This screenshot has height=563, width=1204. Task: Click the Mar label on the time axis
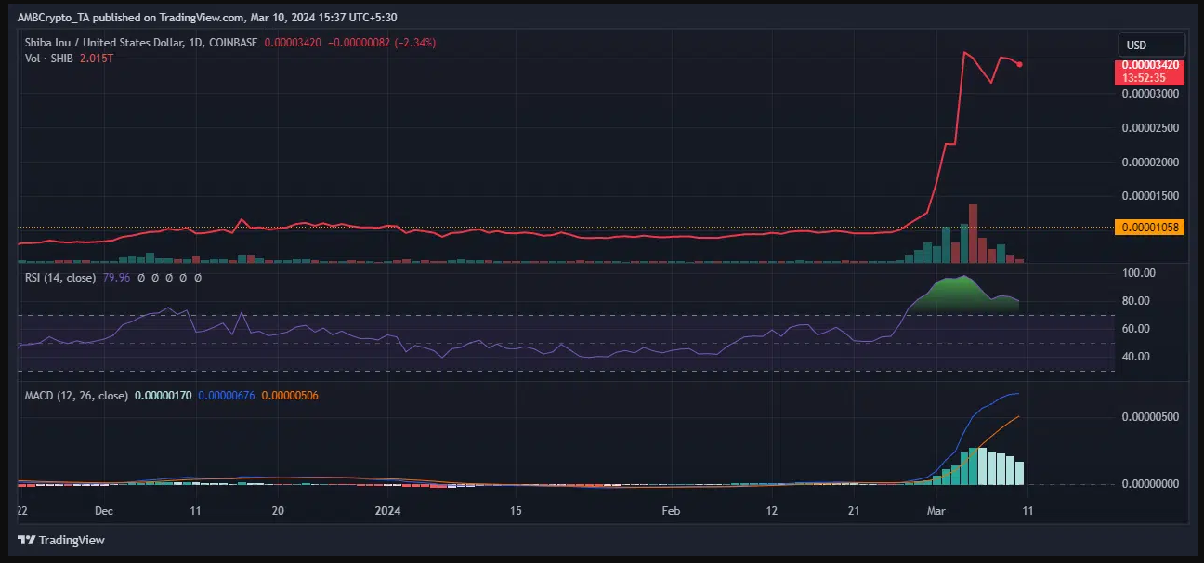pos(936,511)
